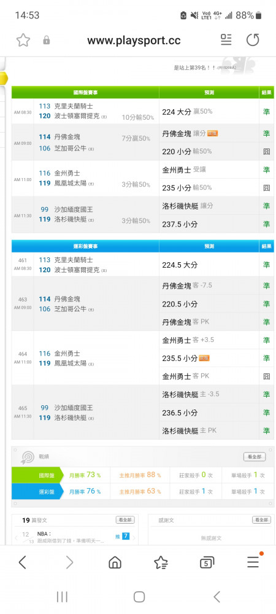The width and height of the screenshot is (276, 614).
Task: Tap the www.playsport.cc address field
Action: (x=134, y=40)
